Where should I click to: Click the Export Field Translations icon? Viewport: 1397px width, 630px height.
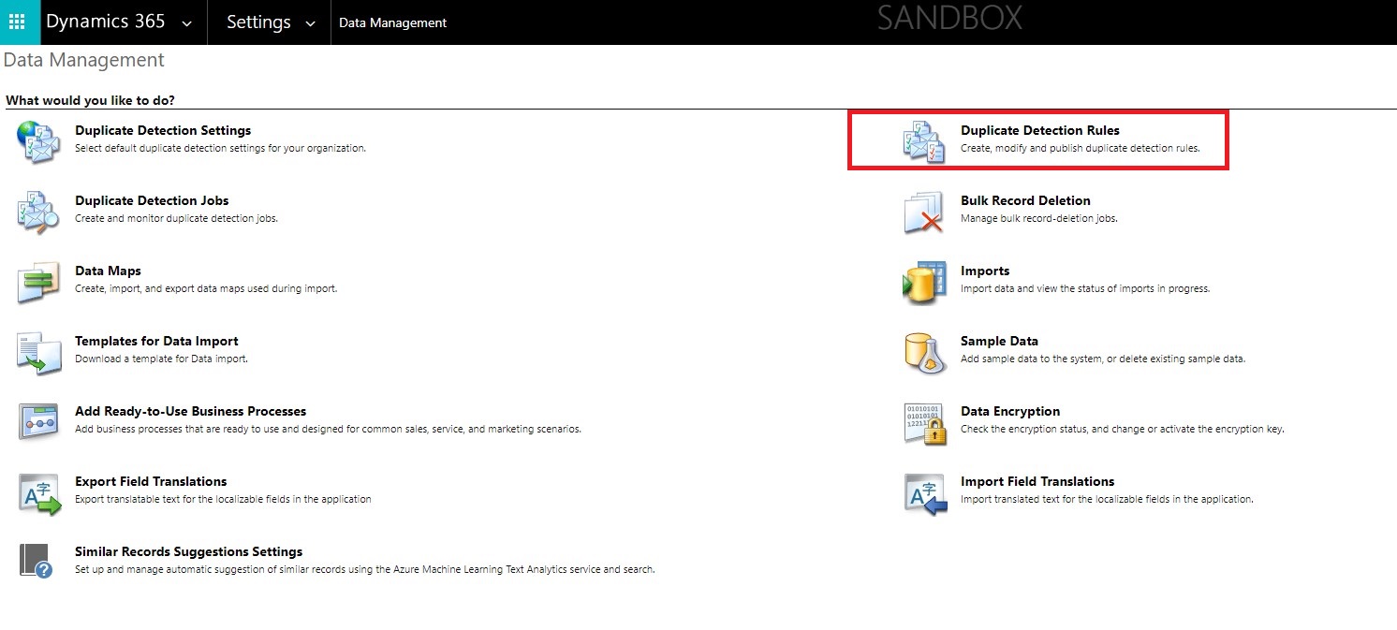(38, 493)
